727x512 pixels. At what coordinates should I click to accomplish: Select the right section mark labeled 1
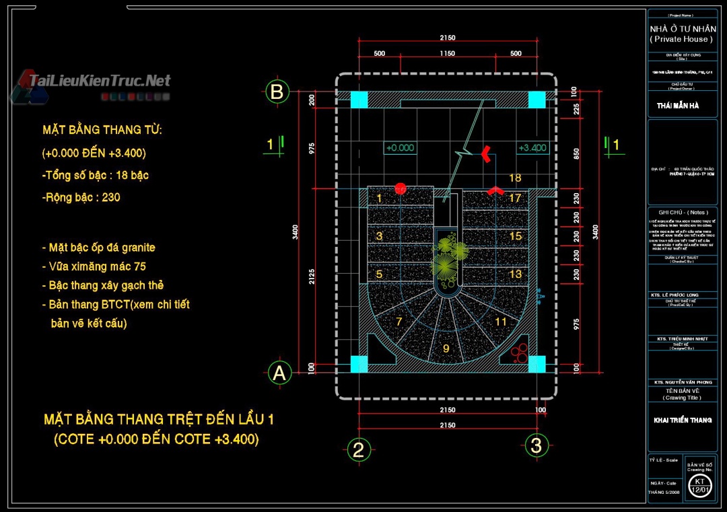[612, 144]
